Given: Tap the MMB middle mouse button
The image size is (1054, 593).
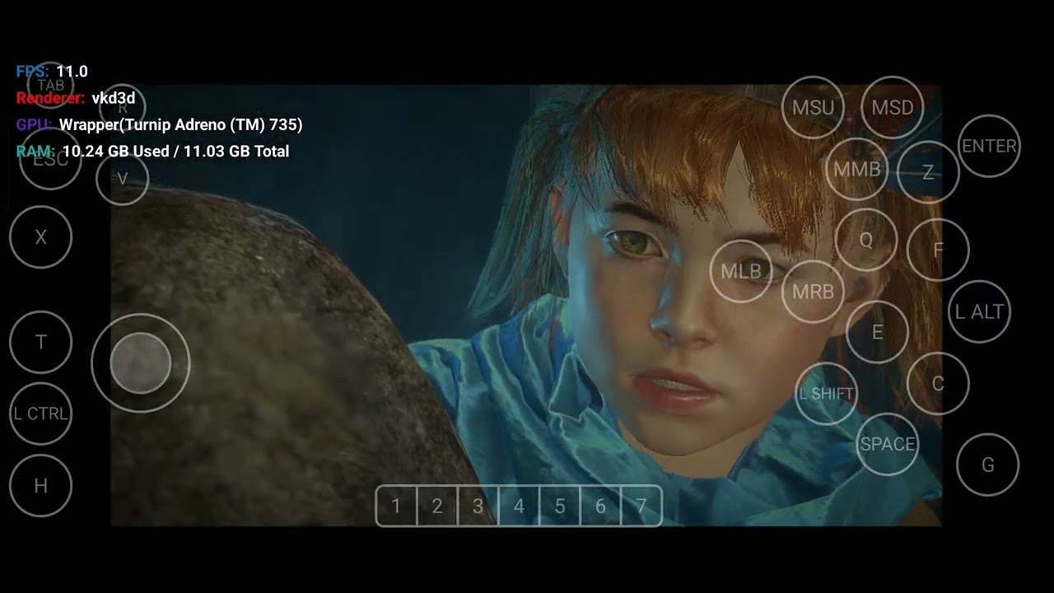Looking at the screenshot, I should click(856, 169).
